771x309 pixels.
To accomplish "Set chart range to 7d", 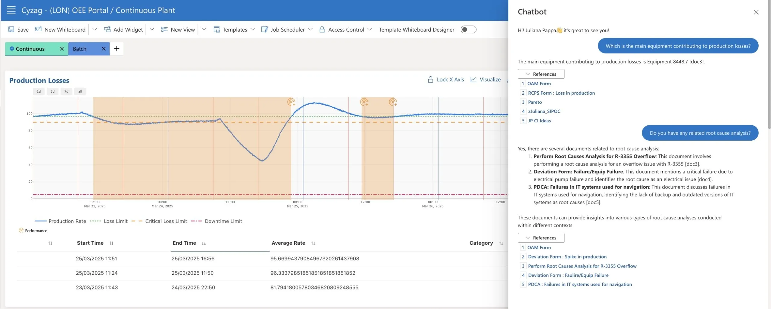I will click(x=66, y=91).
